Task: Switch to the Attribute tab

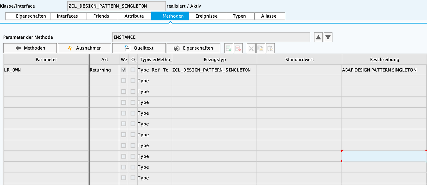Action: click(135, 16)
